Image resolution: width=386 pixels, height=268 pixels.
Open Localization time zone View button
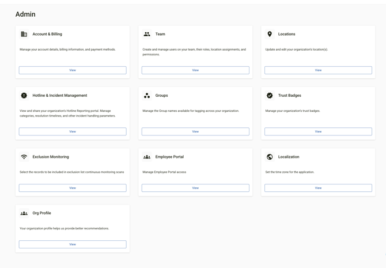(x=318, y=188)
